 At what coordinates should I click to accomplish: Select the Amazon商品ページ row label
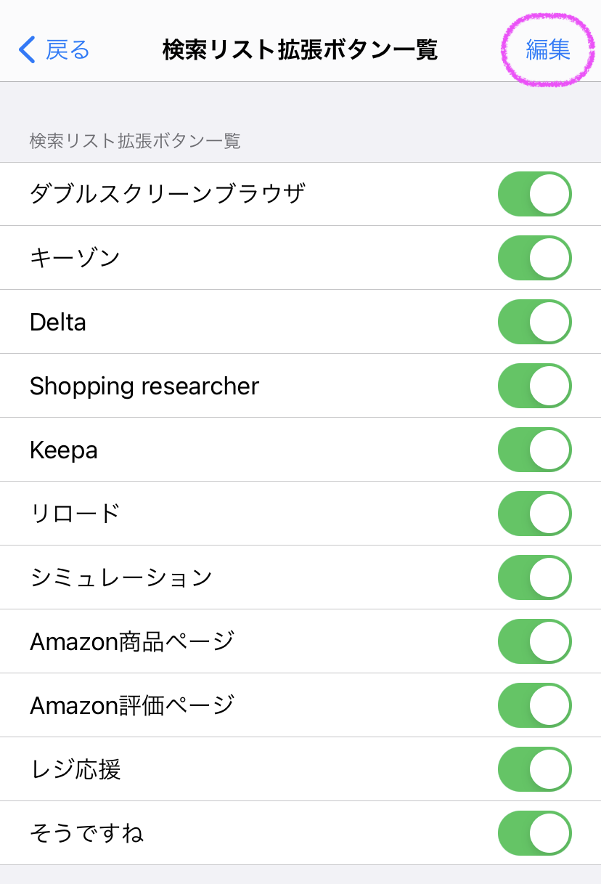[x=132, y=641]
